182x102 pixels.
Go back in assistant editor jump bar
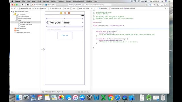[94, 8]
